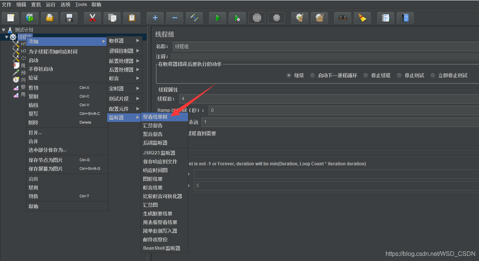Click the grey Stop toolbar icon

coord(257,18)
